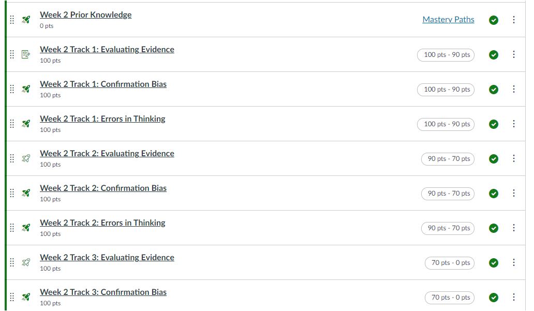The image size is (534, 311).
Task: Select the quiz icon beside Track 2: Confirmation Bias
Action: (25, 192)
